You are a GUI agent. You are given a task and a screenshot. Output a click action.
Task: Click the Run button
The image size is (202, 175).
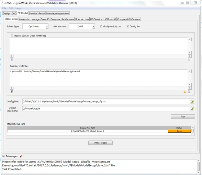click(x=183, y=117)
